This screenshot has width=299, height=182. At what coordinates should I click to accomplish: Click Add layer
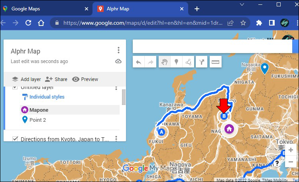point(26,79)
